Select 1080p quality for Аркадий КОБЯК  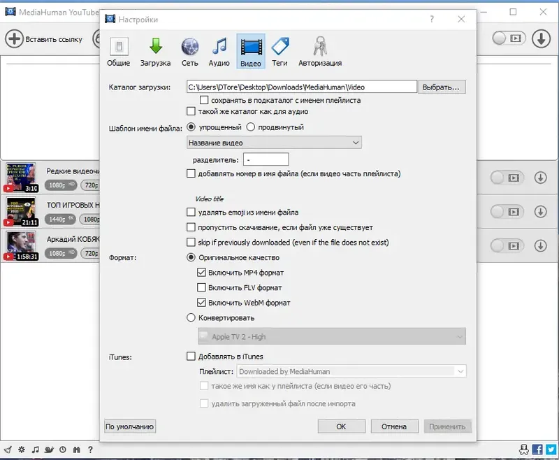(x=61, y=253)
